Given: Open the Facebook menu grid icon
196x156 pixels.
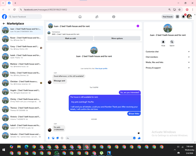Looking at the screenshot, I should click(x=178, y=17).
